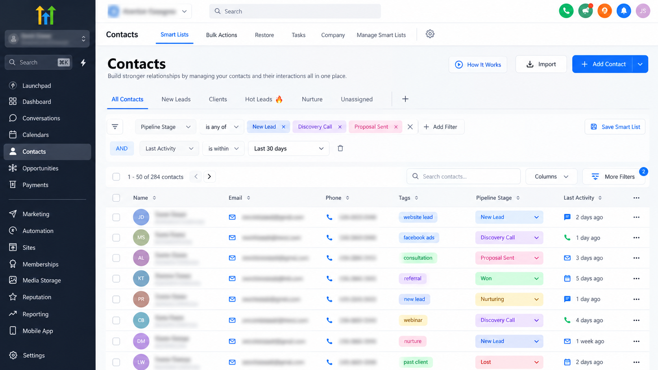Viewport: 658px width, 370px height.
Task: Click the How It Works button
Action: click(x=478, y=64)
